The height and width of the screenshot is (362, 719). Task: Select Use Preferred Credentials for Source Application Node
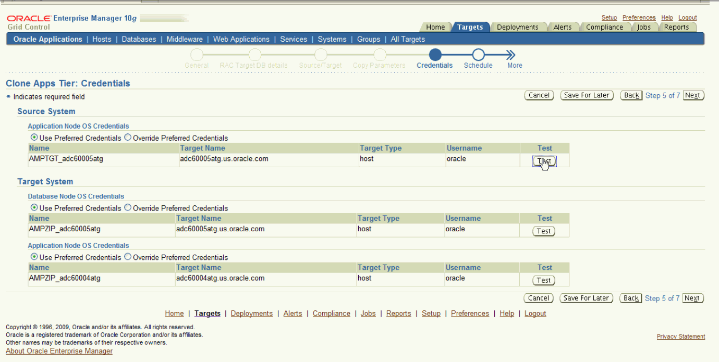[34, 138]
